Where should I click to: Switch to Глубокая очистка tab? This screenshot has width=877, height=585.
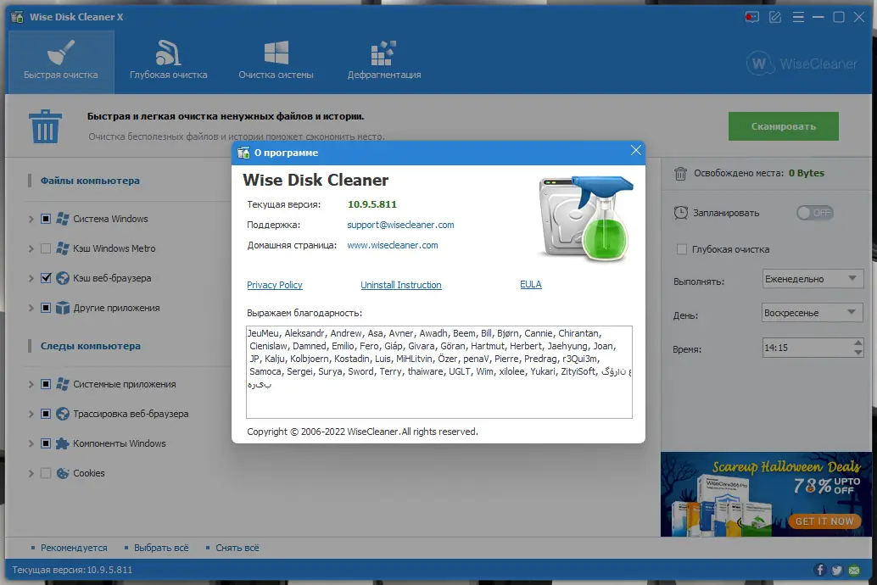[168, 62]
